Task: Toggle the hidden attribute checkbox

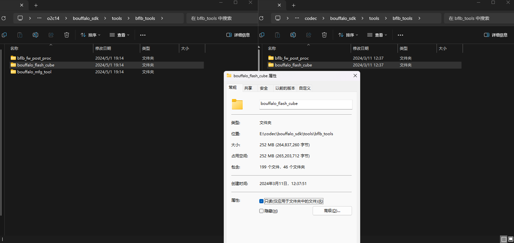Action: coord(261,211)
